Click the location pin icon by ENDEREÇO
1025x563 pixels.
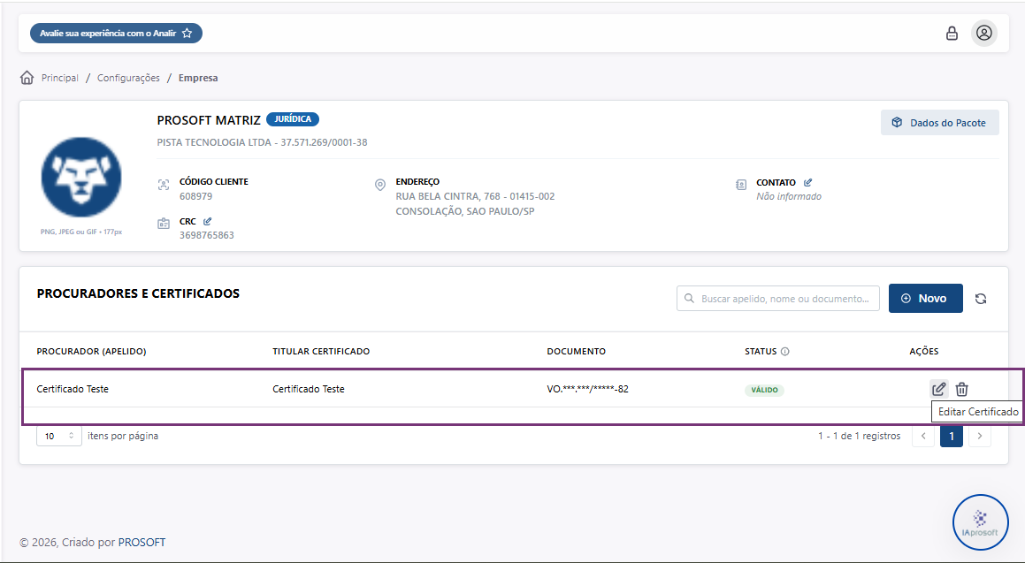[x=379, y=185]
